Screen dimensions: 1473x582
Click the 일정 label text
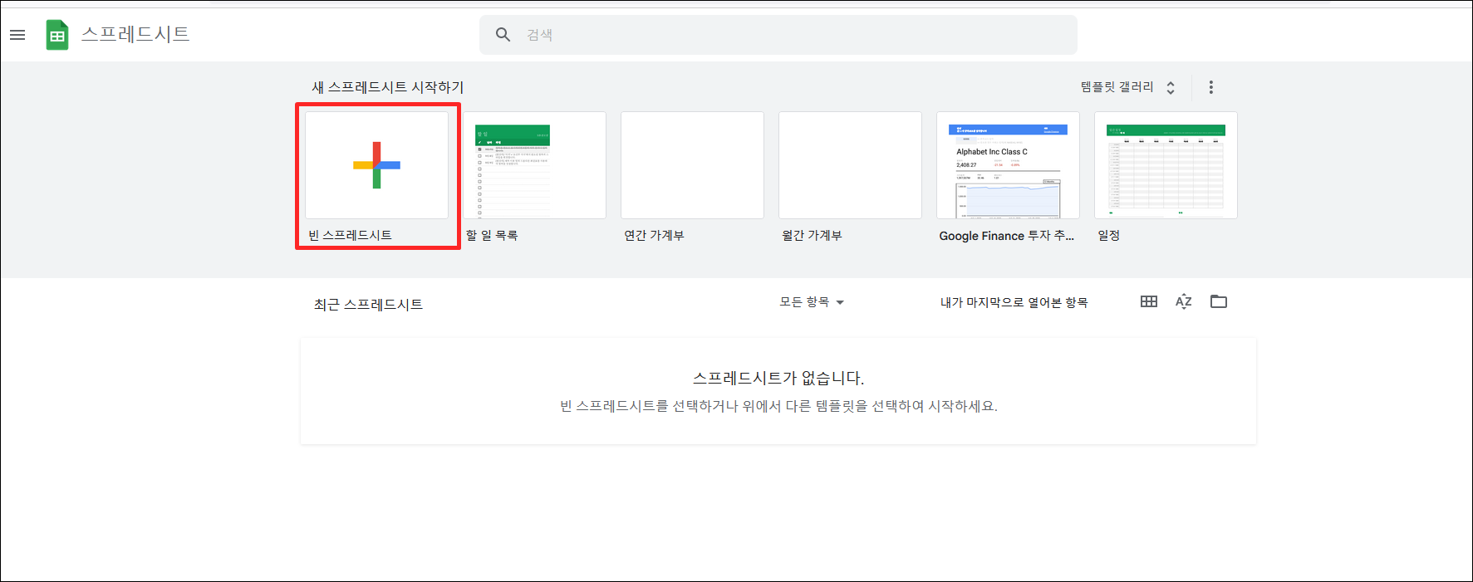1109,235
